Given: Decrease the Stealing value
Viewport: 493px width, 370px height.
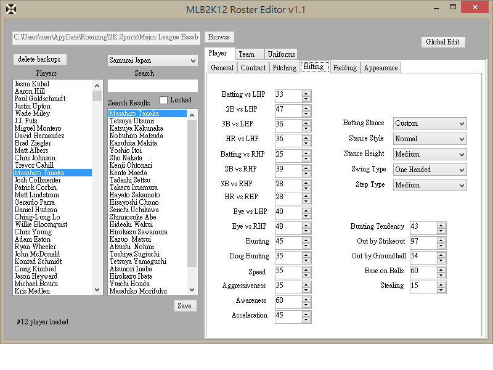Looking at the screenshot, I should [441, 290].
